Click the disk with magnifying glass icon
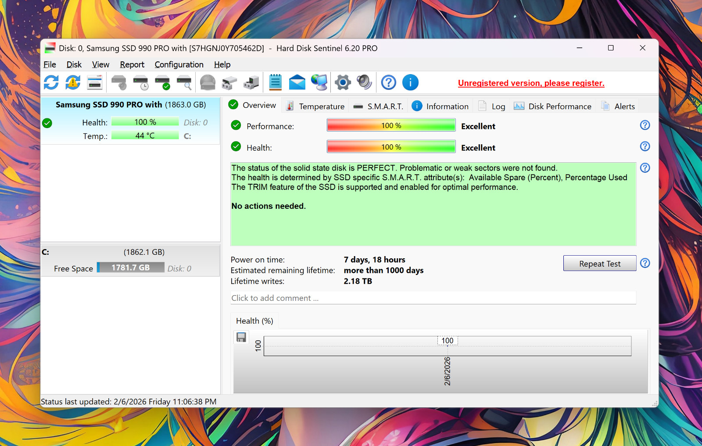The height and width of the screenshot is (446, 702). coord(184,82)
